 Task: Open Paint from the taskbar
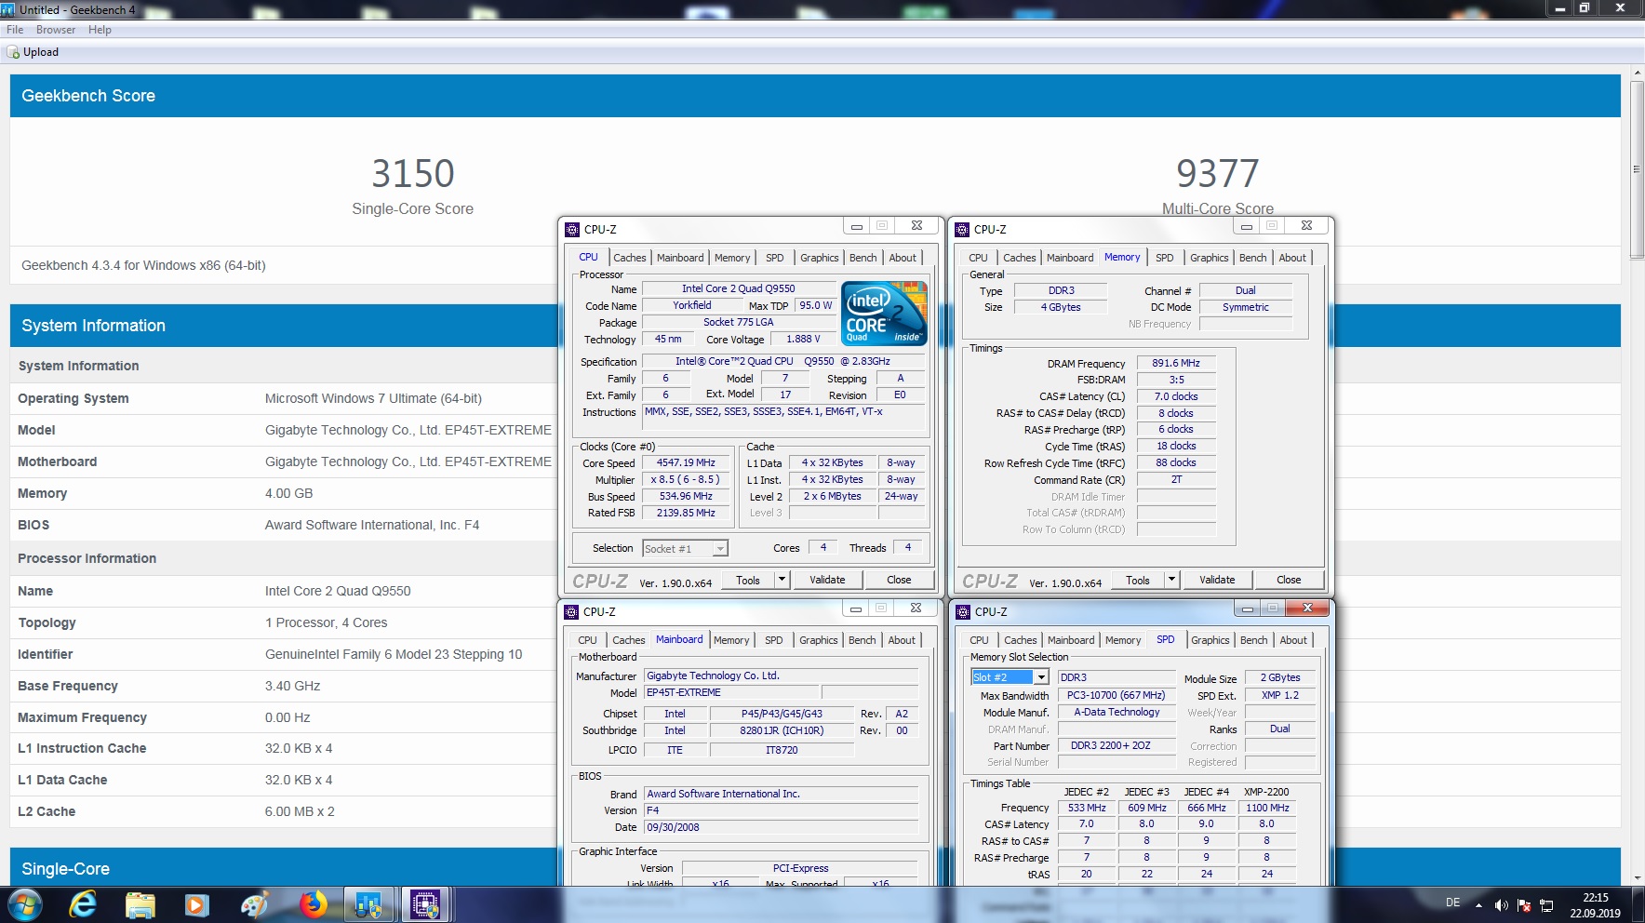pyautogui.click(x=254, y=904)
